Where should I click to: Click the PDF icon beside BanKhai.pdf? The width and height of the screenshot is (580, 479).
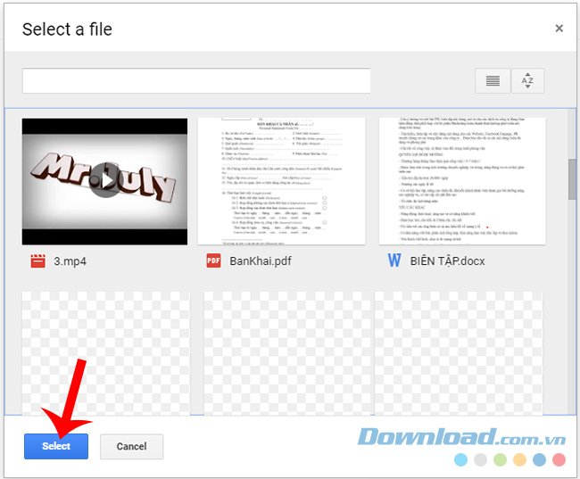(x=213, y=260)
